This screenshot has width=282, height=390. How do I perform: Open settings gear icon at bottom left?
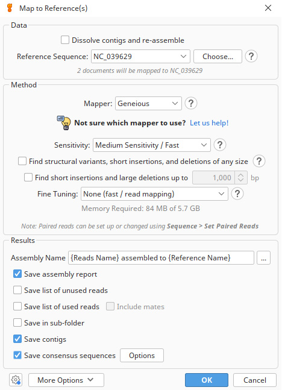[16, 380]
